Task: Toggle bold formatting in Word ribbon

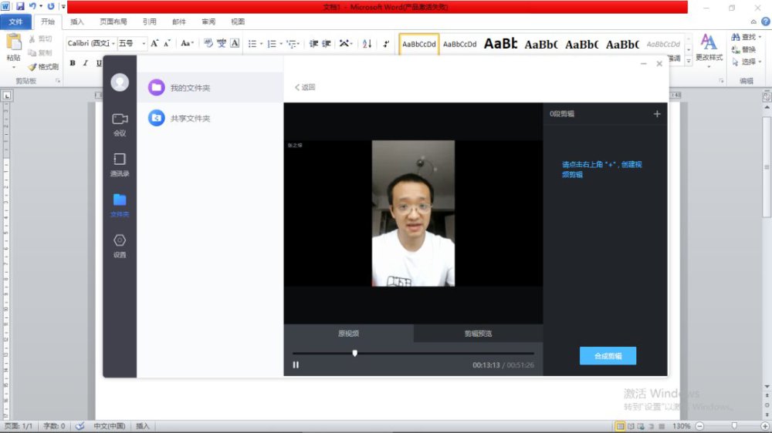Action: pos(73,63)
